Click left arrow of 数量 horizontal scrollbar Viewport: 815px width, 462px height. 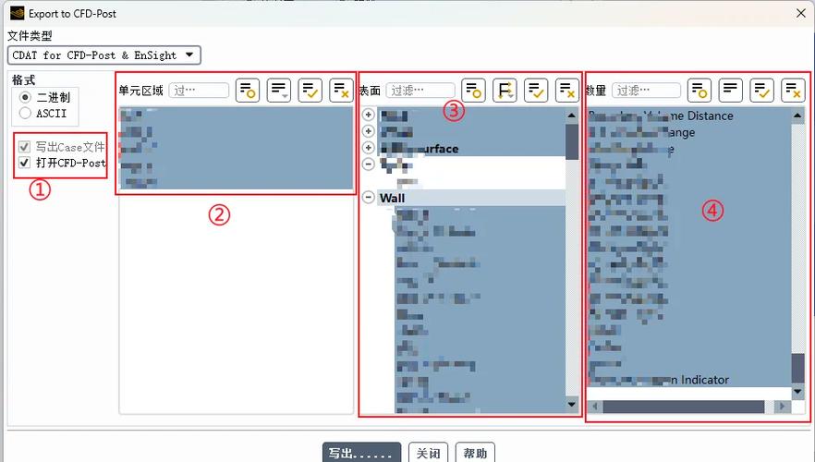595,406
